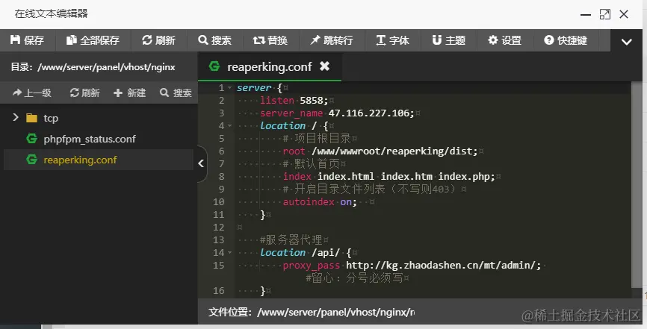Click the toolbar 刷新 refresh button
The image size is (647, 329).
[x=159, y=40]
